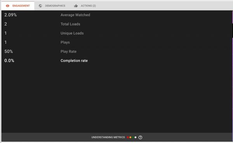Click the globe icon on Demographics tab

click(40, 6)
